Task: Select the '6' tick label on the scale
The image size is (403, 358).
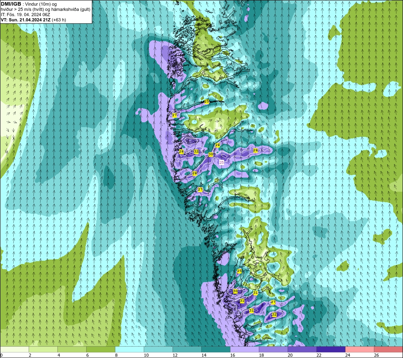Action: [87, 355]
